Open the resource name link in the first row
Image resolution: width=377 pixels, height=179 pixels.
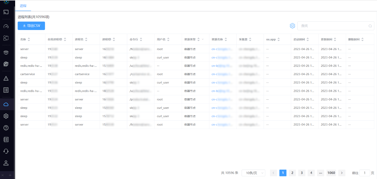[220, 49]
